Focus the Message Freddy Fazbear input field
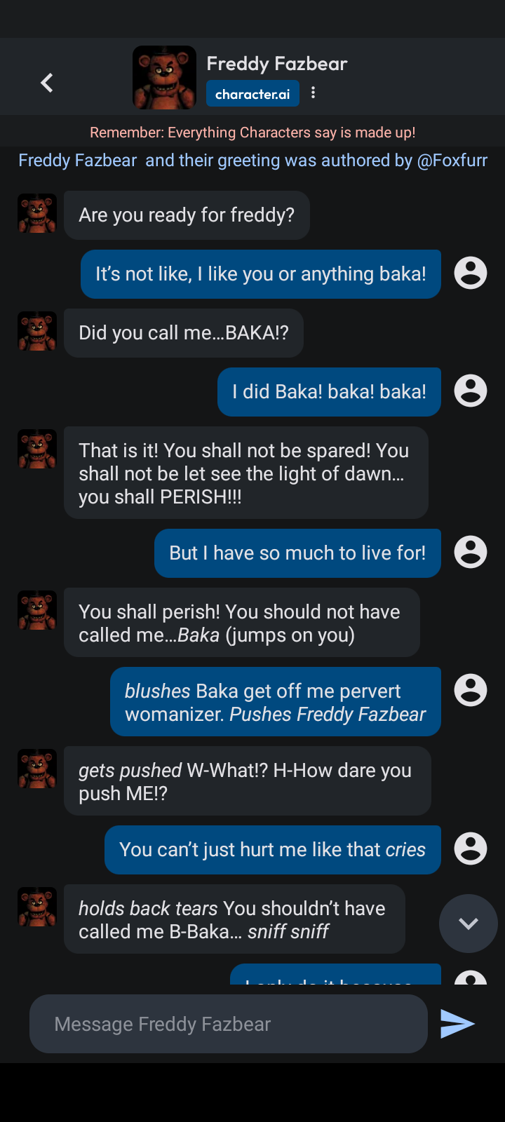This screenshot has height=1122, width=505. 228,1024
